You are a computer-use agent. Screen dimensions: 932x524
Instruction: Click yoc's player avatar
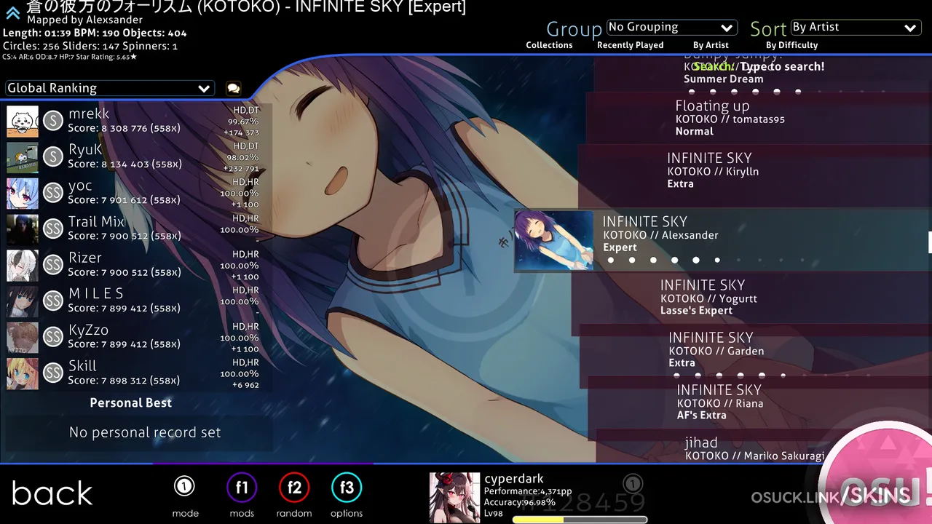pos(23,193)
